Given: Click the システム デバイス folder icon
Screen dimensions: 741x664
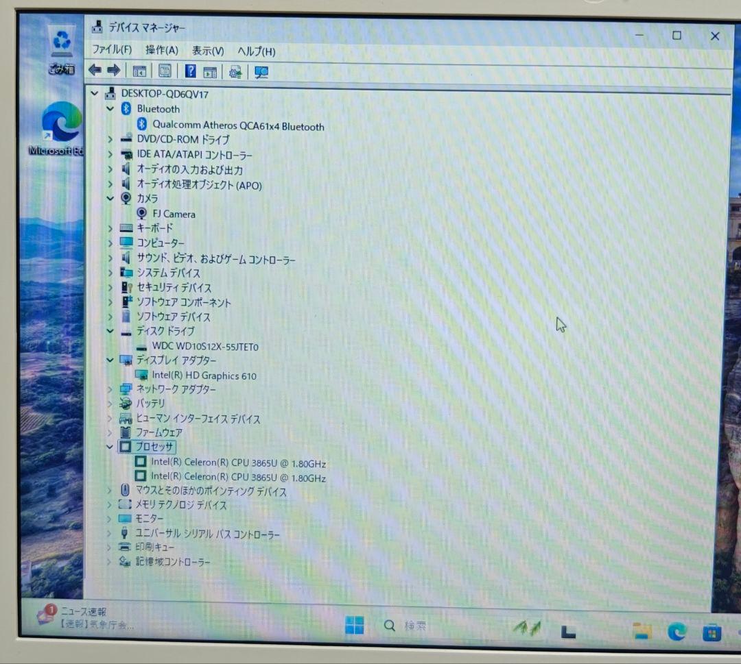Looking at the screenshot, I should 126,272.
